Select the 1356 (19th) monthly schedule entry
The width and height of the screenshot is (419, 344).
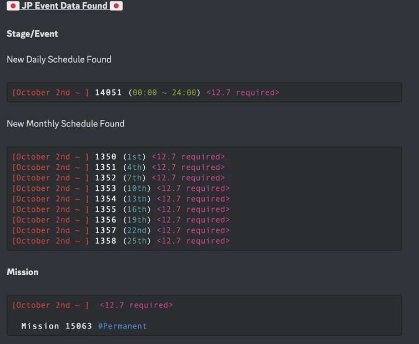point(105,220)
